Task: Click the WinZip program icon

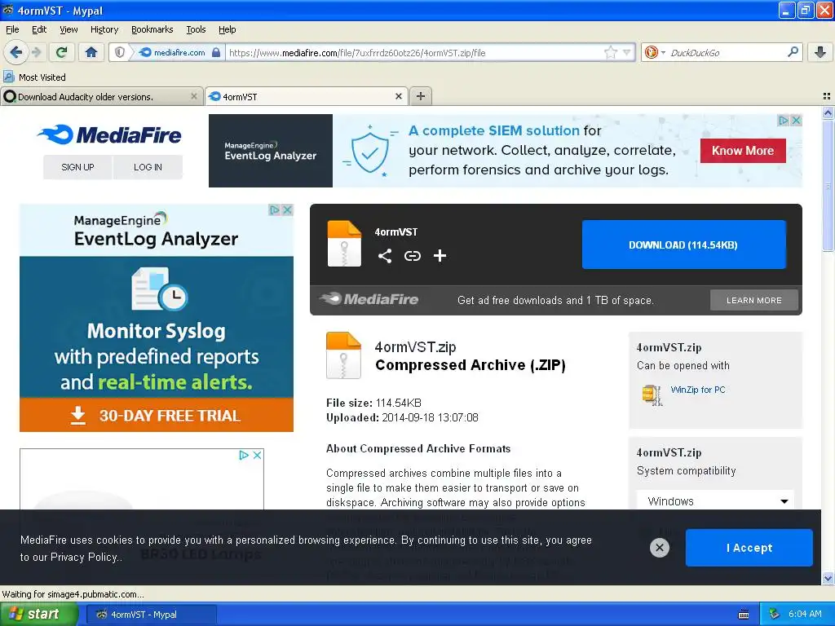Action: pyautogui.click(x=652, y=395)
